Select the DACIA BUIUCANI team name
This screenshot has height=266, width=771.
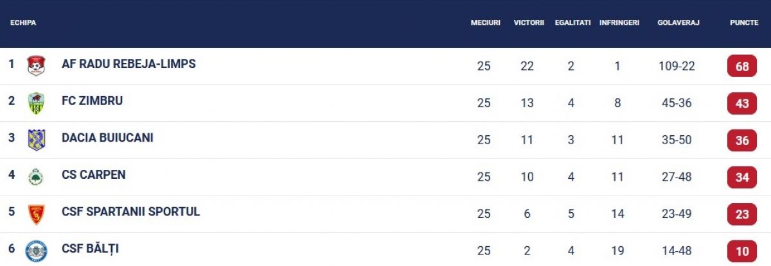(x=107, y=138)
